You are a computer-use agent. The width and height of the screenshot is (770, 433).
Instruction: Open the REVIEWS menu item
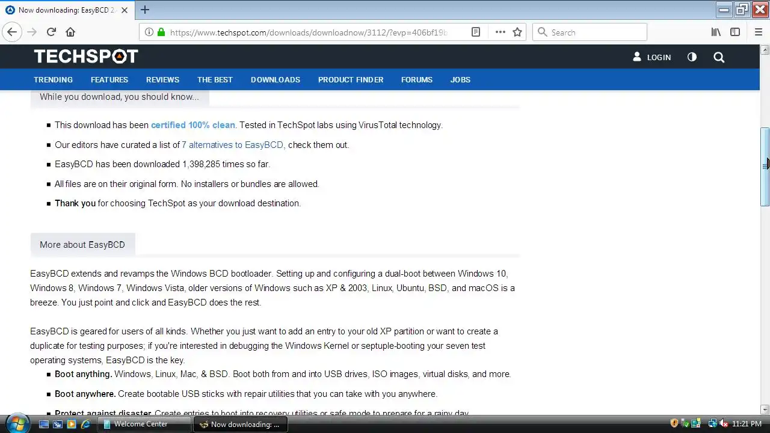click(x=162, y=79)
